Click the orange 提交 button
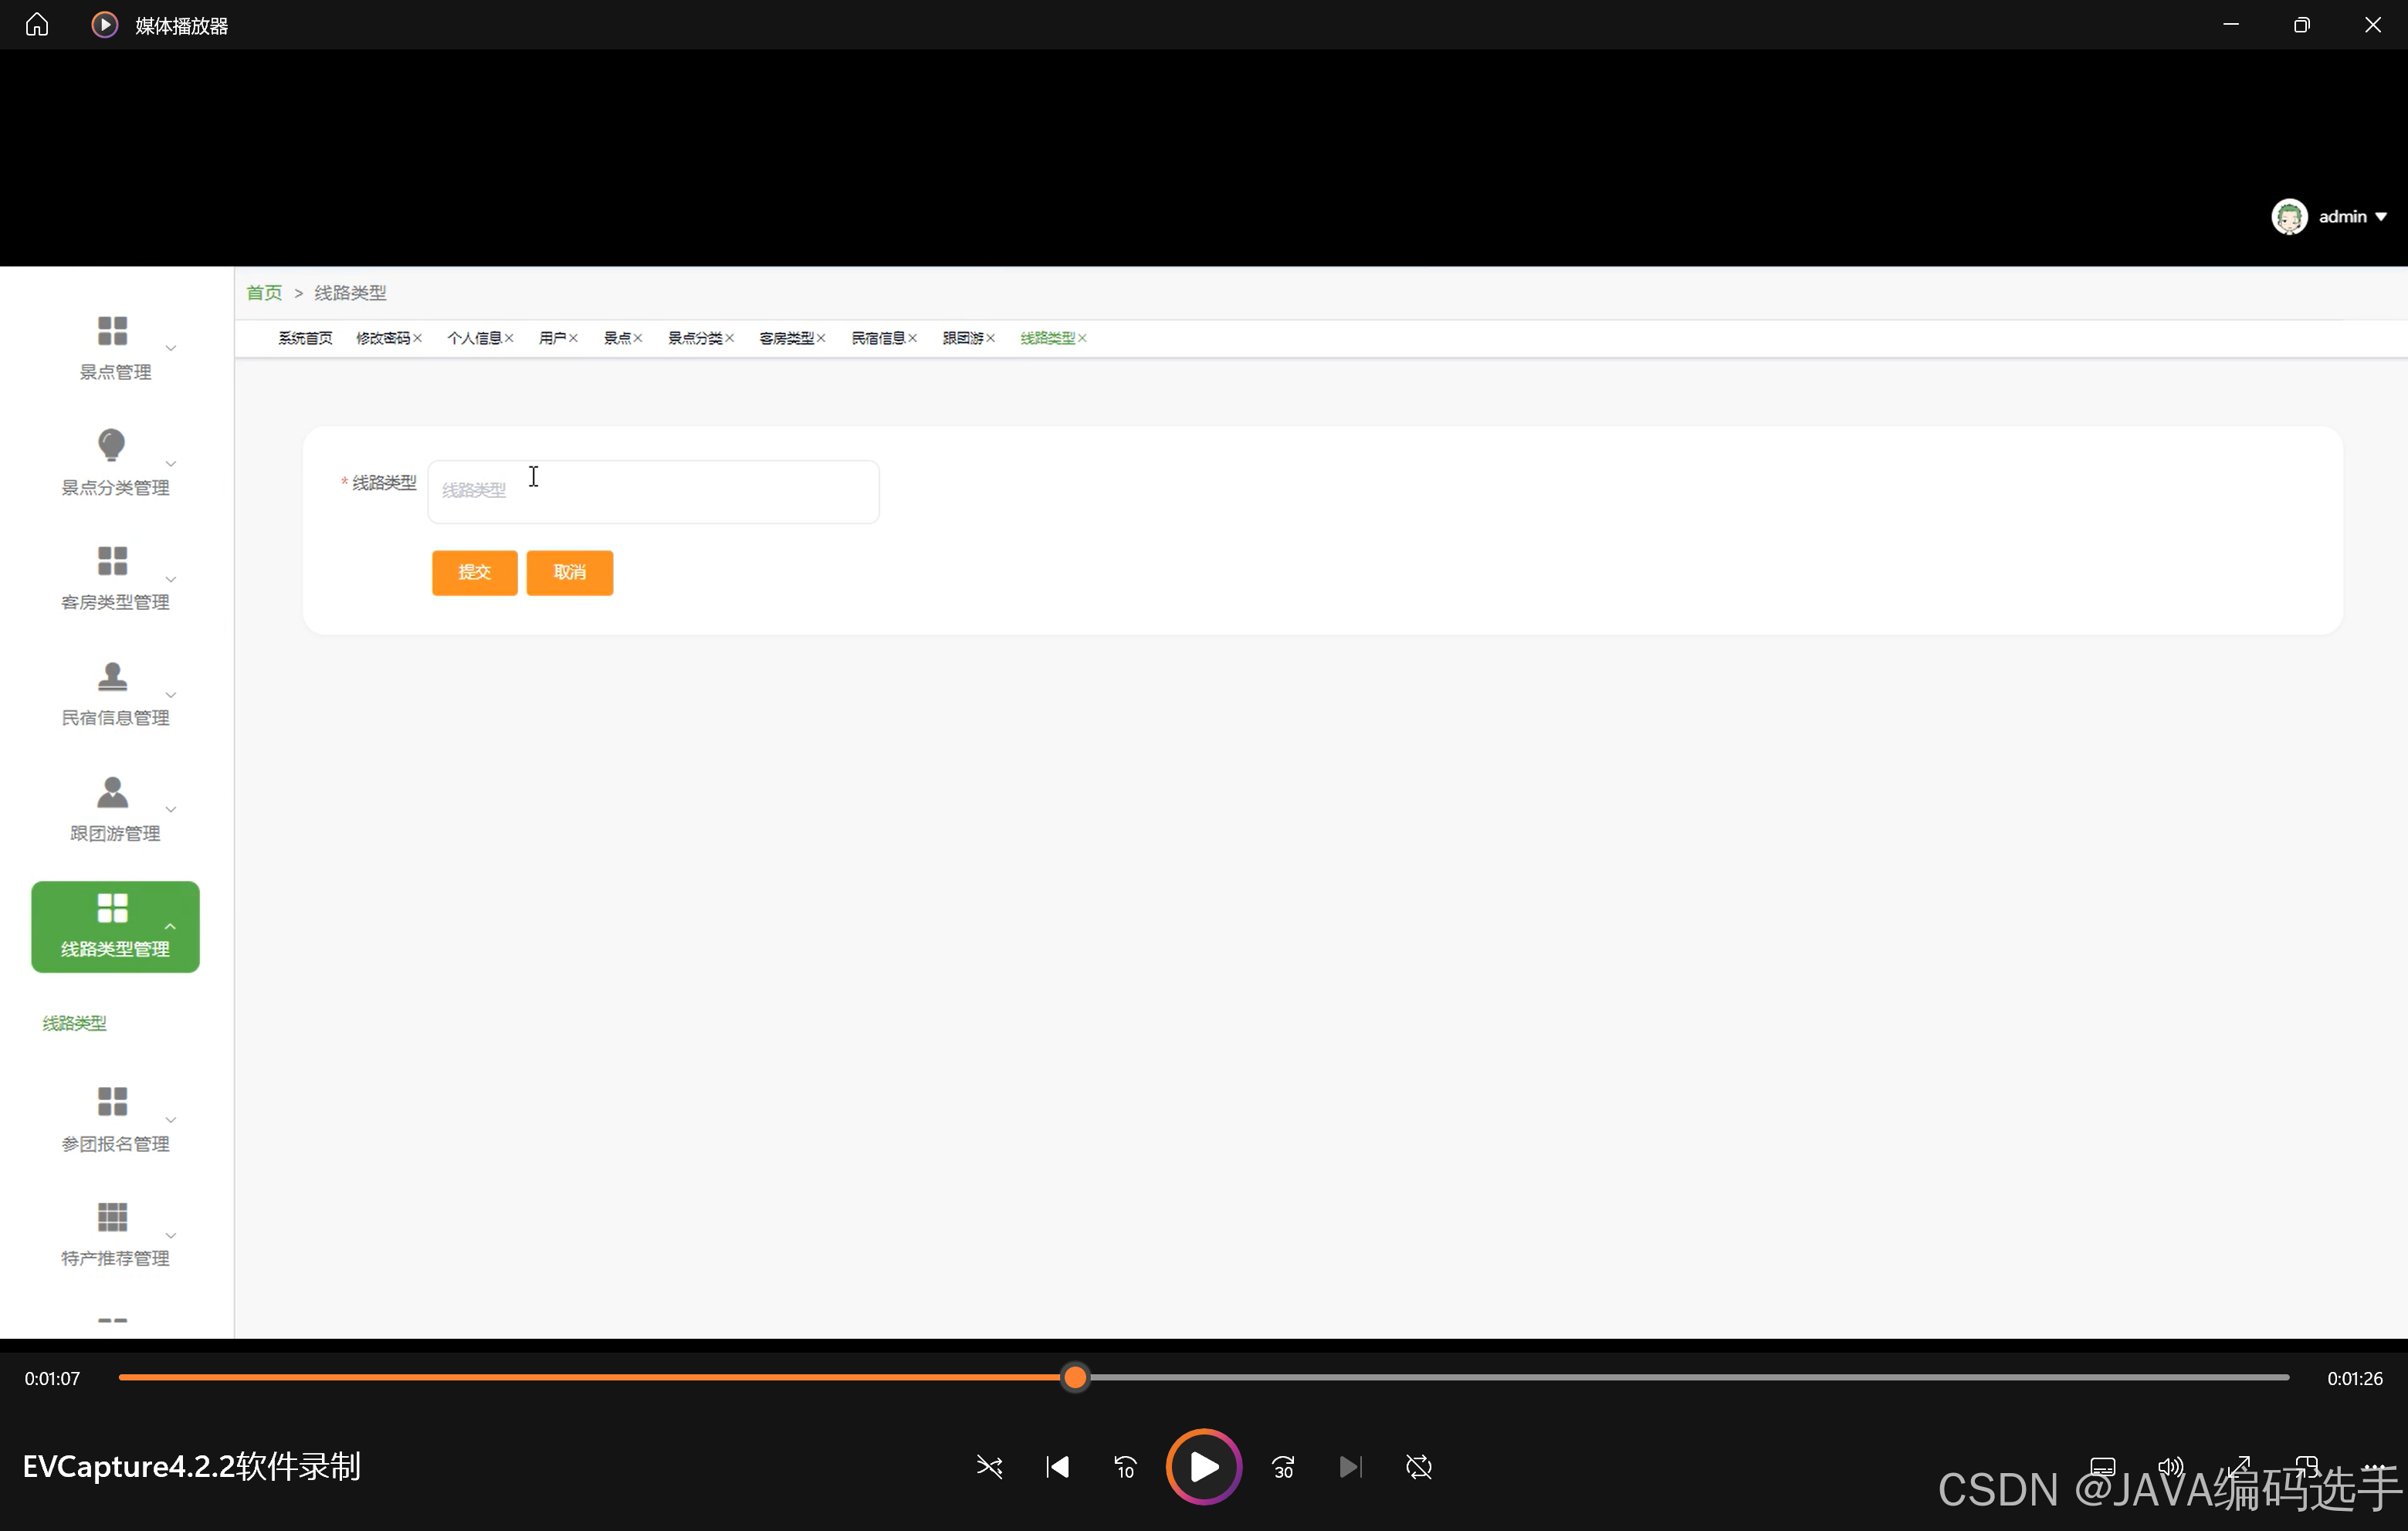This screenshot has width=2408, height=1531. click(474, 572)
